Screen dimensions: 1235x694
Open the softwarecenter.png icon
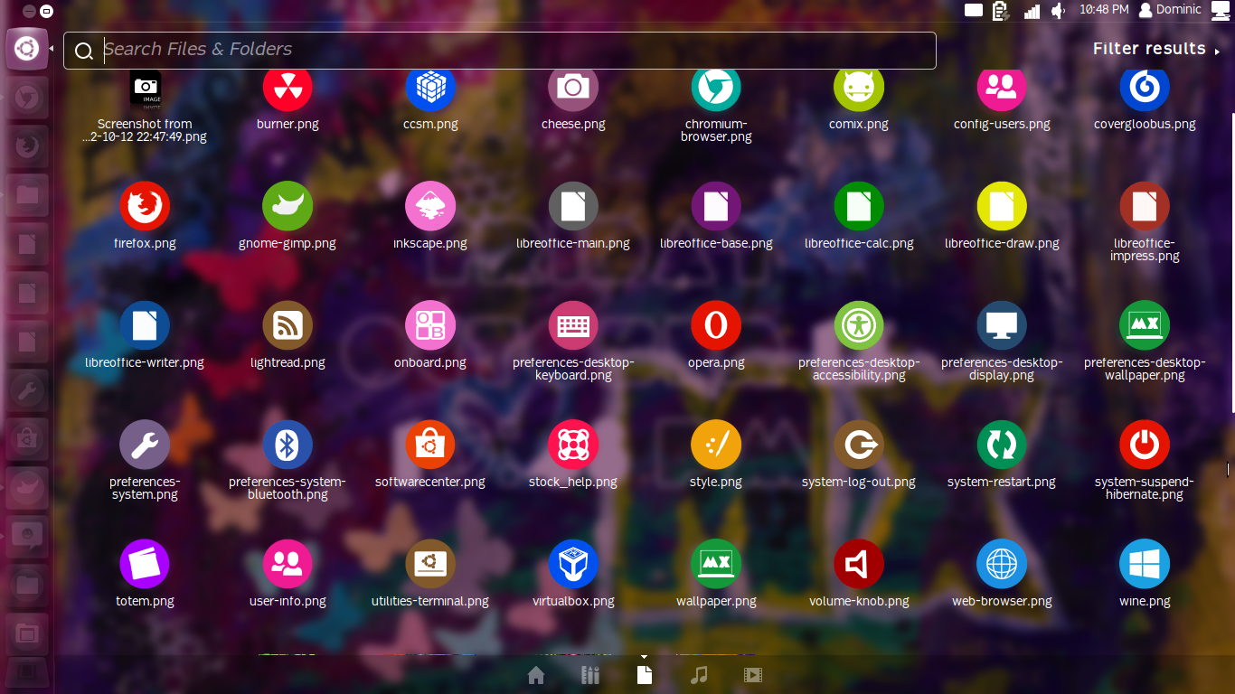pyautogui.click(x=430, y=445)
